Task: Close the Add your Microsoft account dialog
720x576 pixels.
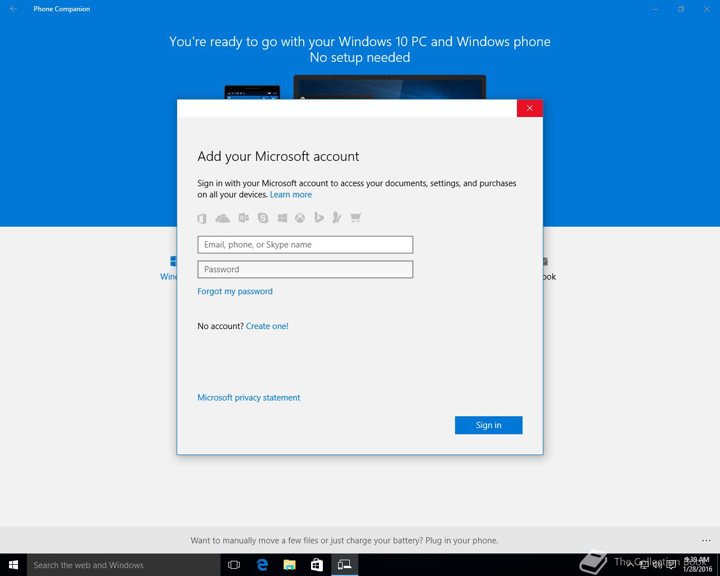Action: 530,108
